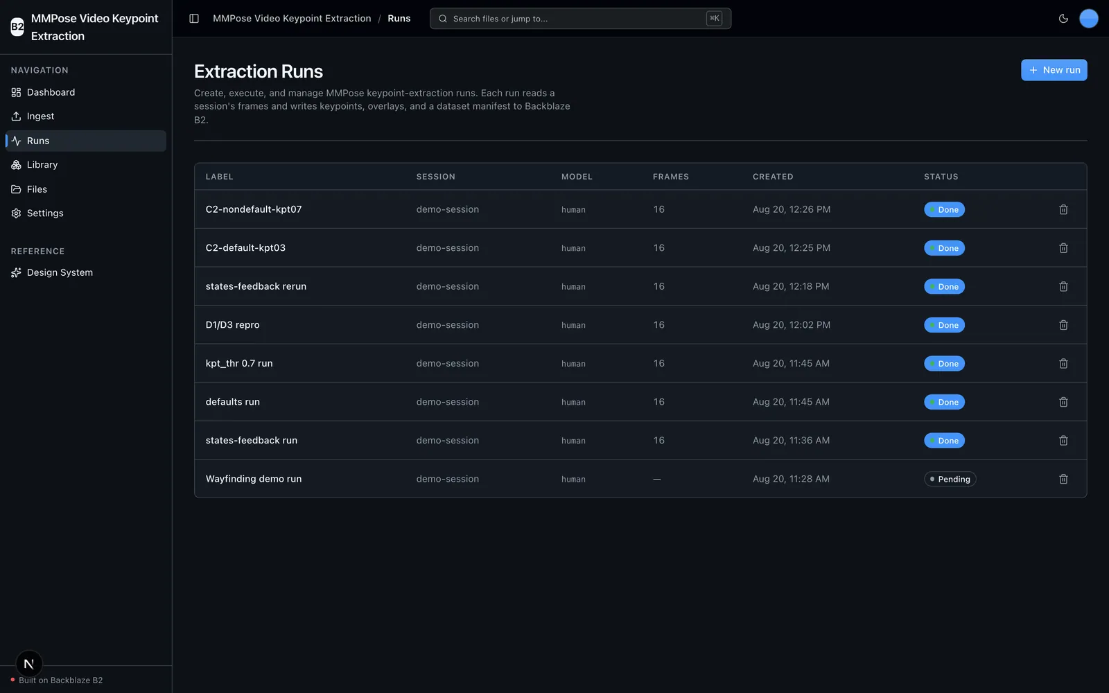
Task: Toggle the sidebar panel icon
Action: 194,19
